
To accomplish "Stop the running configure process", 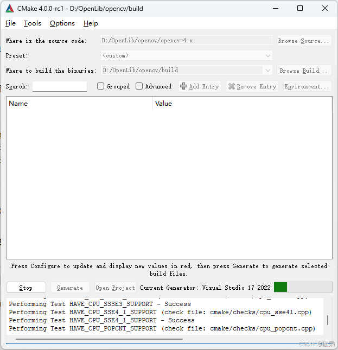I will coord(26,288).
